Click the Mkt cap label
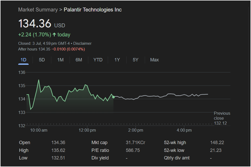Viewport: 251px width, 167px height. (x=99, y=143)
